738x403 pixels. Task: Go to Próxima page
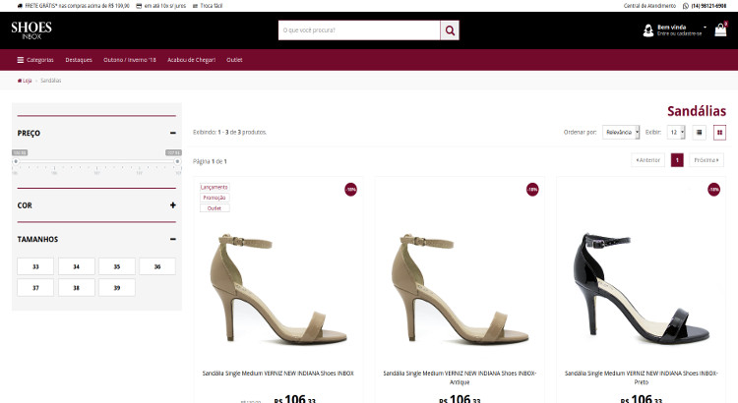pyautogui.click(x=707, y=160)
